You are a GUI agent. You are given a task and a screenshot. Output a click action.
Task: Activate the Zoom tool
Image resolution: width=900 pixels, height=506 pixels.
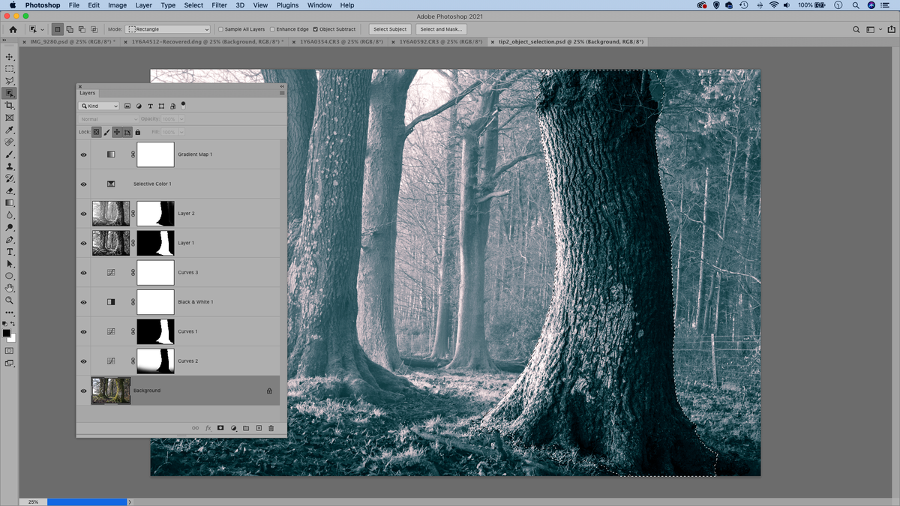[9, 300]
